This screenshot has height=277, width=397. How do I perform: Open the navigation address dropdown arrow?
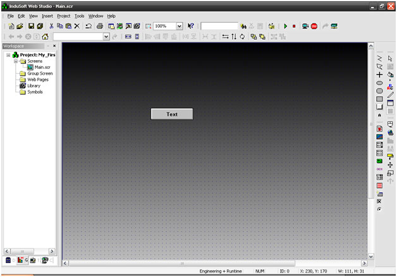point(106,37)
